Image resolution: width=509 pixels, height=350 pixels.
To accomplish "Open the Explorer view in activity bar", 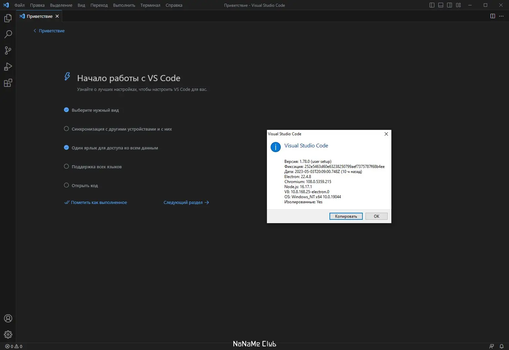I will tap(8, 18).
